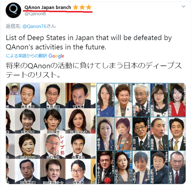This screenshot has height=186, width=191.
Task: Open the @Qanon76 reply-to link
Action: [34, 26]
